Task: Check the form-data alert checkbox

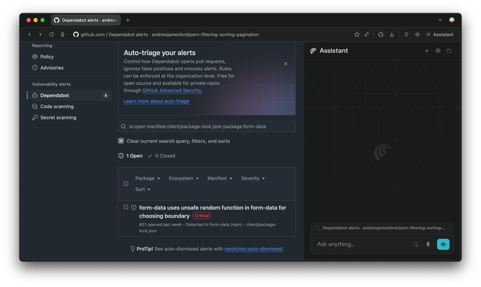Action: (x=126, y=208)
